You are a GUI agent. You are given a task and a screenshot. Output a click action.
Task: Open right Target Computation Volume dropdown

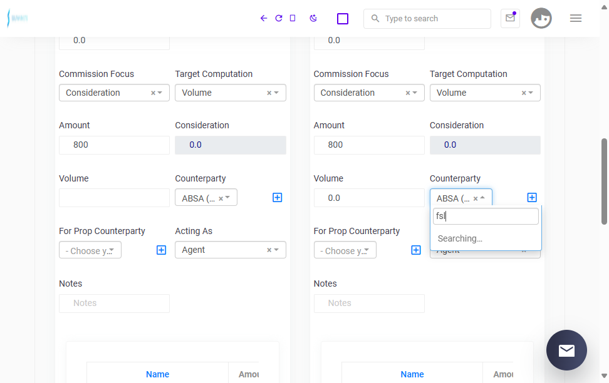(x=485, y=93)
